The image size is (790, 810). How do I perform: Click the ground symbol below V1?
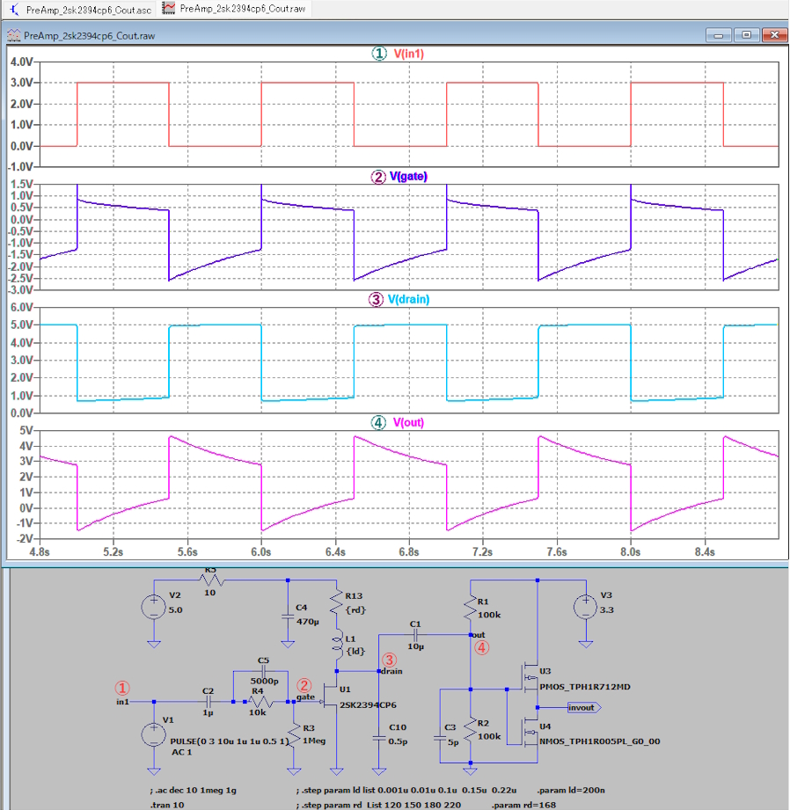153,771
